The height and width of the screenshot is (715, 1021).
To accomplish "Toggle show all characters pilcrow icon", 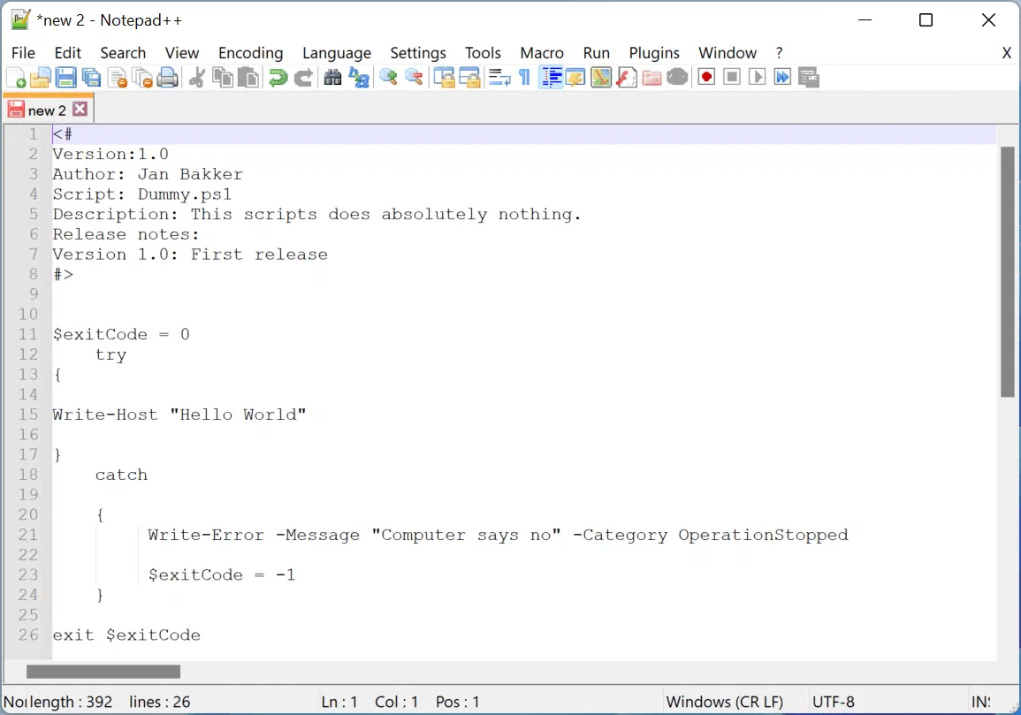I will click(x=525, y=78).
